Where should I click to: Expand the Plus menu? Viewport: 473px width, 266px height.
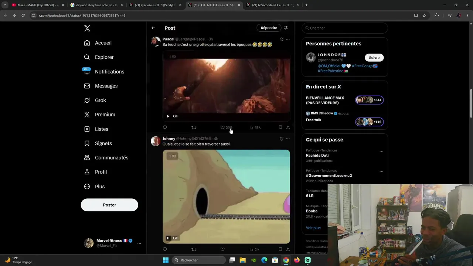[94, 187]
